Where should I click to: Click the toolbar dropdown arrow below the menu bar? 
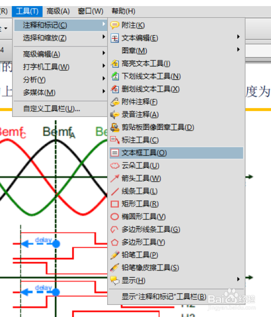(6, 28)
